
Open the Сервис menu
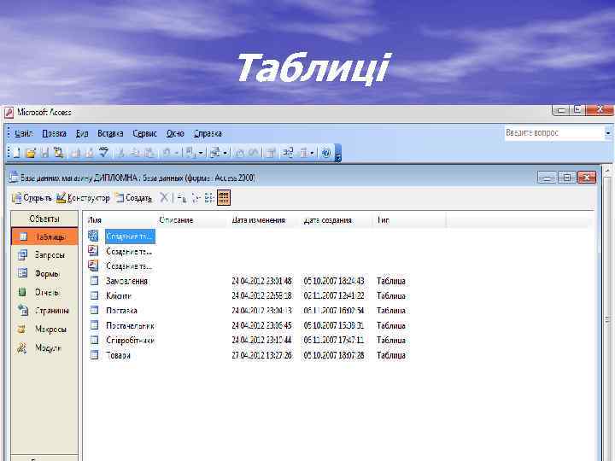144,133
